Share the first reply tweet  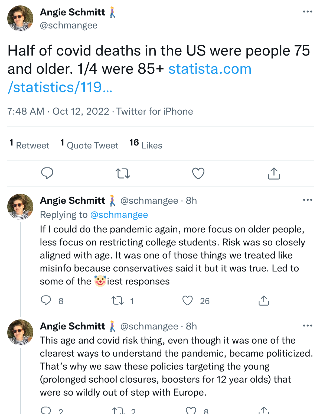264,300
